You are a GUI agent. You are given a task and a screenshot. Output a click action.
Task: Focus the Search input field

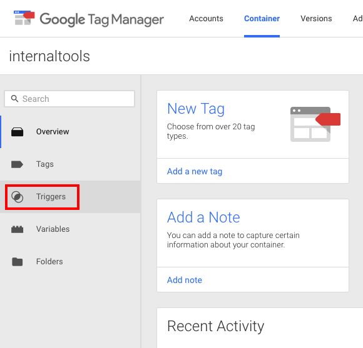[69, 99]
